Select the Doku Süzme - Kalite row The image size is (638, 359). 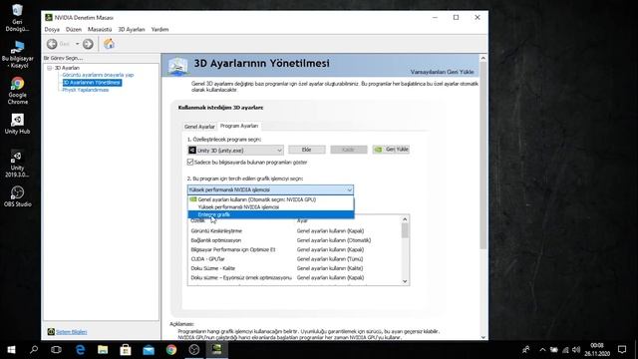295,268
